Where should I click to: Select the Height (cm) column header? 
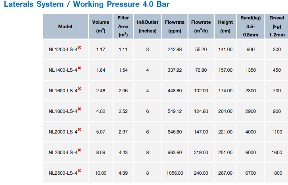[x=225, y=27]
